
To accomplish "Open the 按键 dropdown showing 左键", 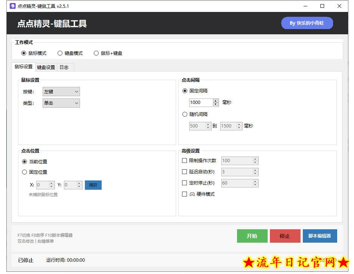I will 61,92.
